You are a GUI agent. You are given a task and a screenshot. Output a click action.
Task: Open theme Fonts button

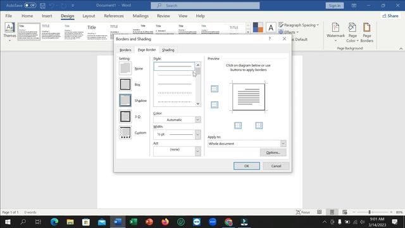tap(271, 27)
